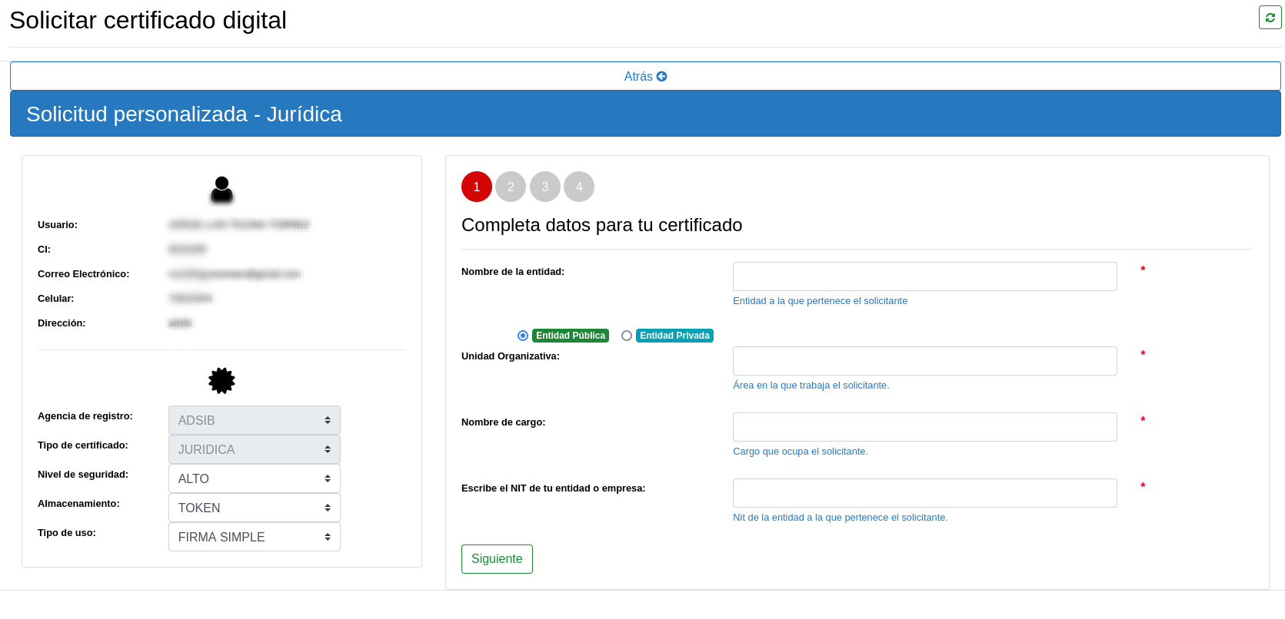The width and height of the screenshot is (1285, 619).
Task: Focus the Nombre de la entidad field
Action: (x=924, y=276)
